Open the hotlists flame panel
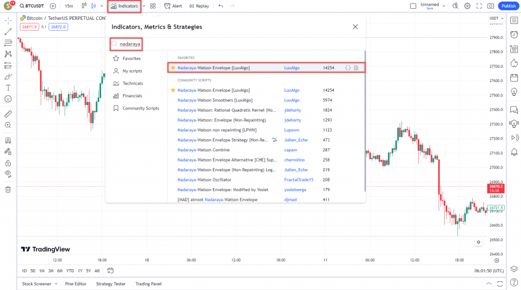The width and height of the screenshot is (521, 290). [514, 63]
